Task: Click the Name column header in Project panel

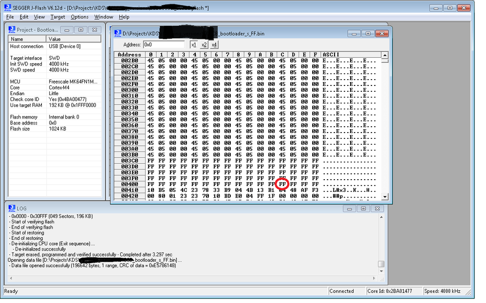Action: click(x=27, y=39)
